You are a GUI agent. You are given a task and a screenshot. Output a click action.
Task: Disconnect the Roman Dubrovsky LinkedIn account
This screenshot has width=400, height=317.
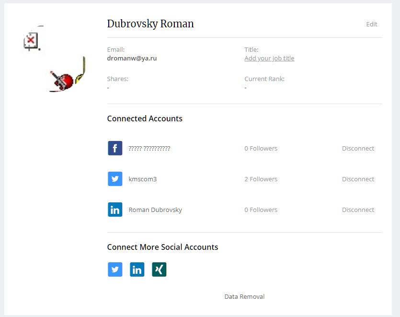point(358,210)
